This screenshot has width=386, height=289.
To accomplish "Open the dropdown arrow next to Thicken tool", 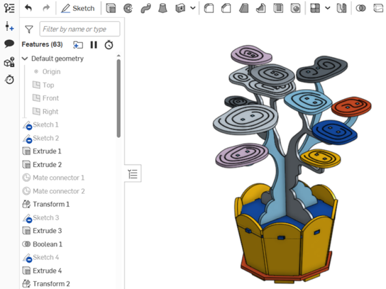I will click(193, 8).
